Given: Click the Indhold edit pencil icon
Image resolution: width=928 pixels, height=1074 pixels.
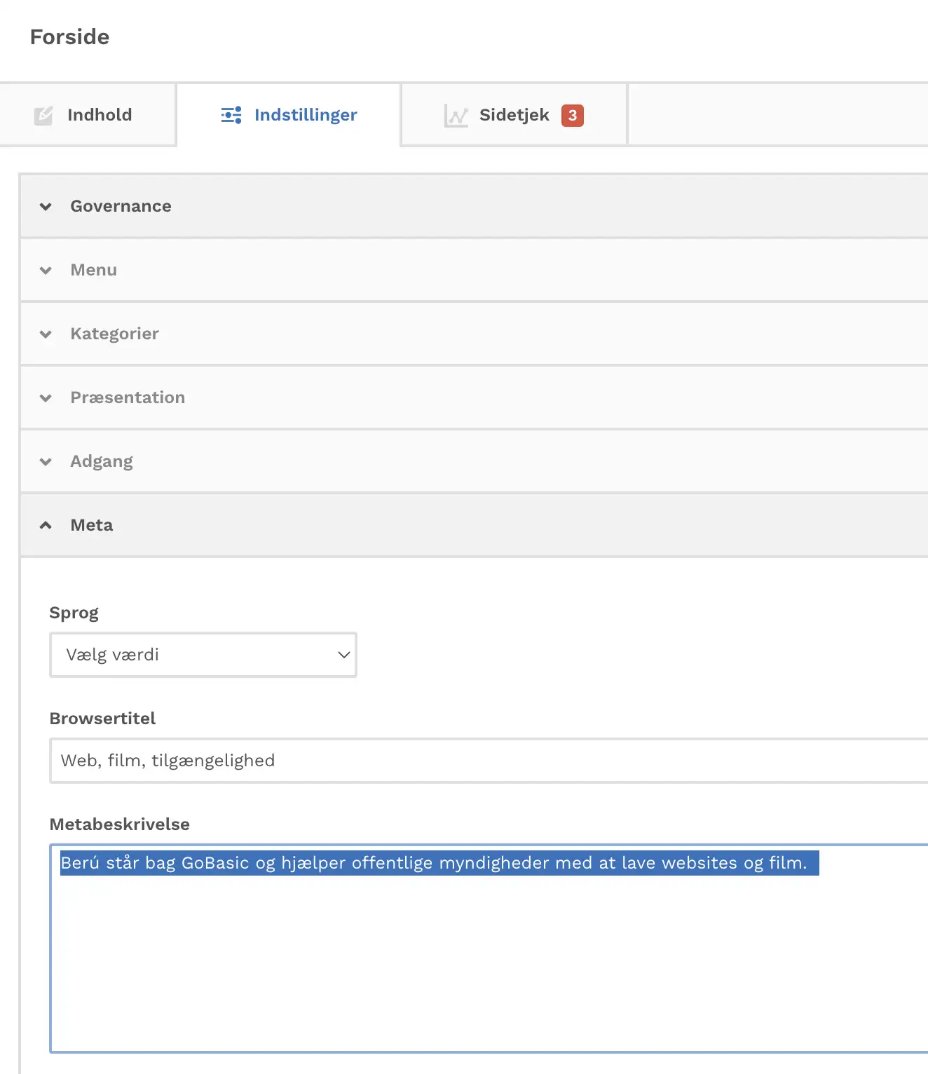Looking at the screenshot, I should [43, 115].
